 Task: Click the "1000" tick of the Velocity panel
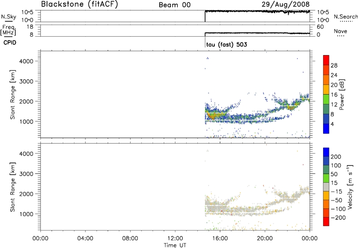click(26, 214)
